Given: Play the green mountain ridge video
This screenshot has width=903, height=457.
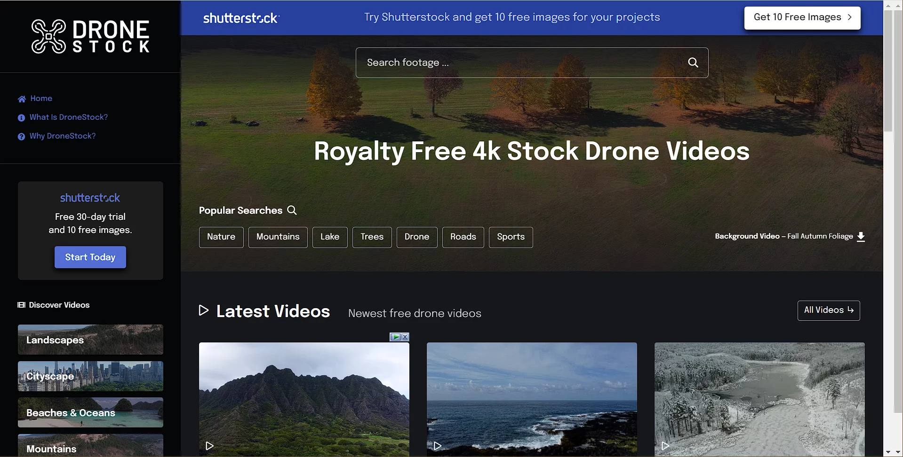Looking at the screenshot, I should pyautogui.click(x=210, y=445).
